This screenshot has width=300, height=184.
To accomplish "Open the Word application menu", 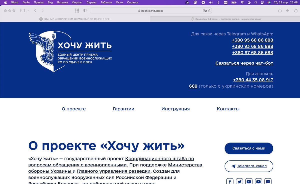I will 15,2.
